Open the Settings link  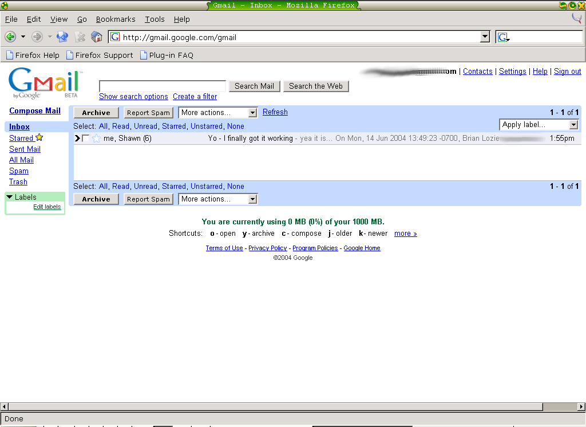click(512, 71)
